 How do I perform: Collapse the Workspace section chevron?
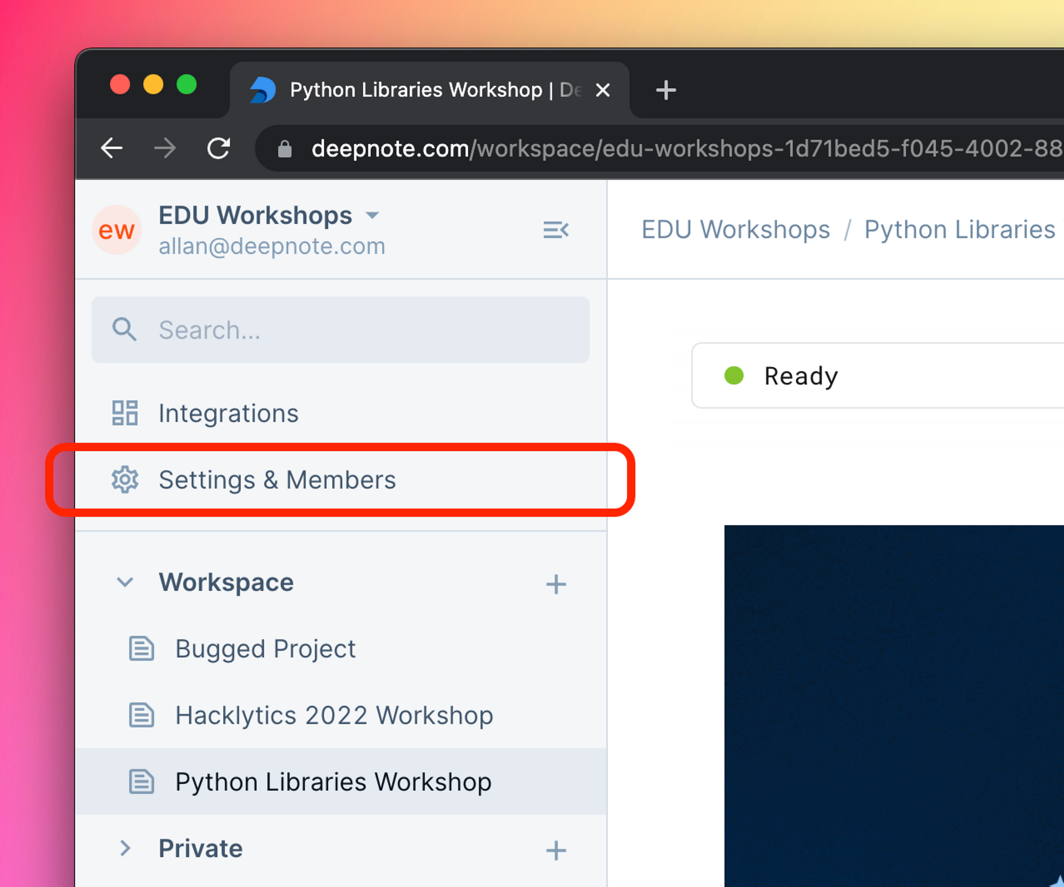point(125,582)
